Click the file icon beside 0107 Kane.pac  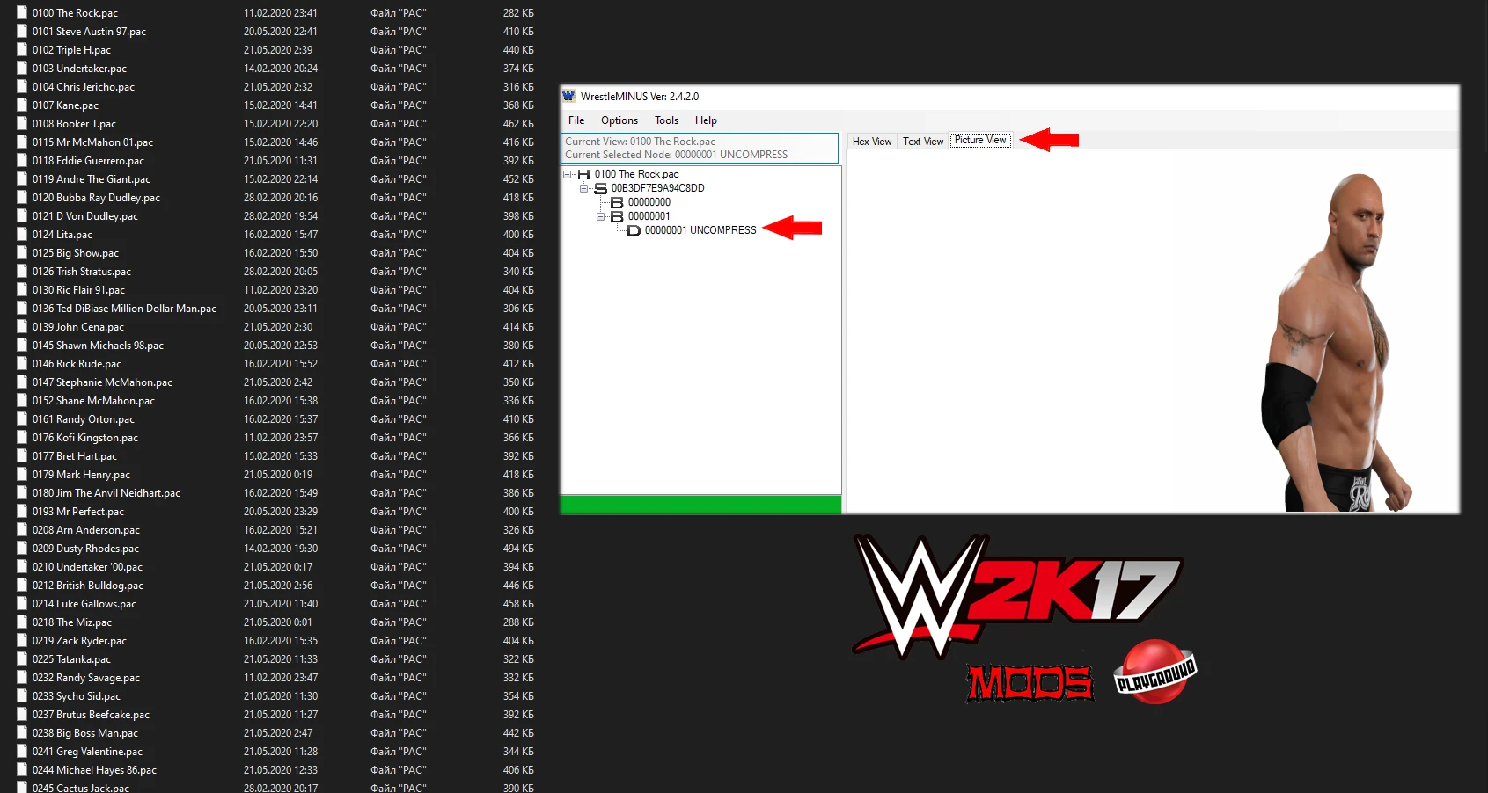(21, 105)
